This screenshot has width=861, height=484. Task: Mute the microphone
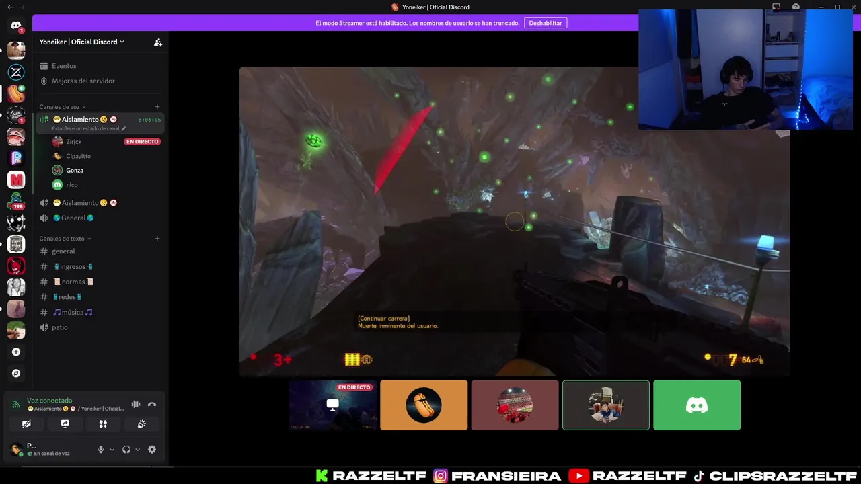pos(101,450)
